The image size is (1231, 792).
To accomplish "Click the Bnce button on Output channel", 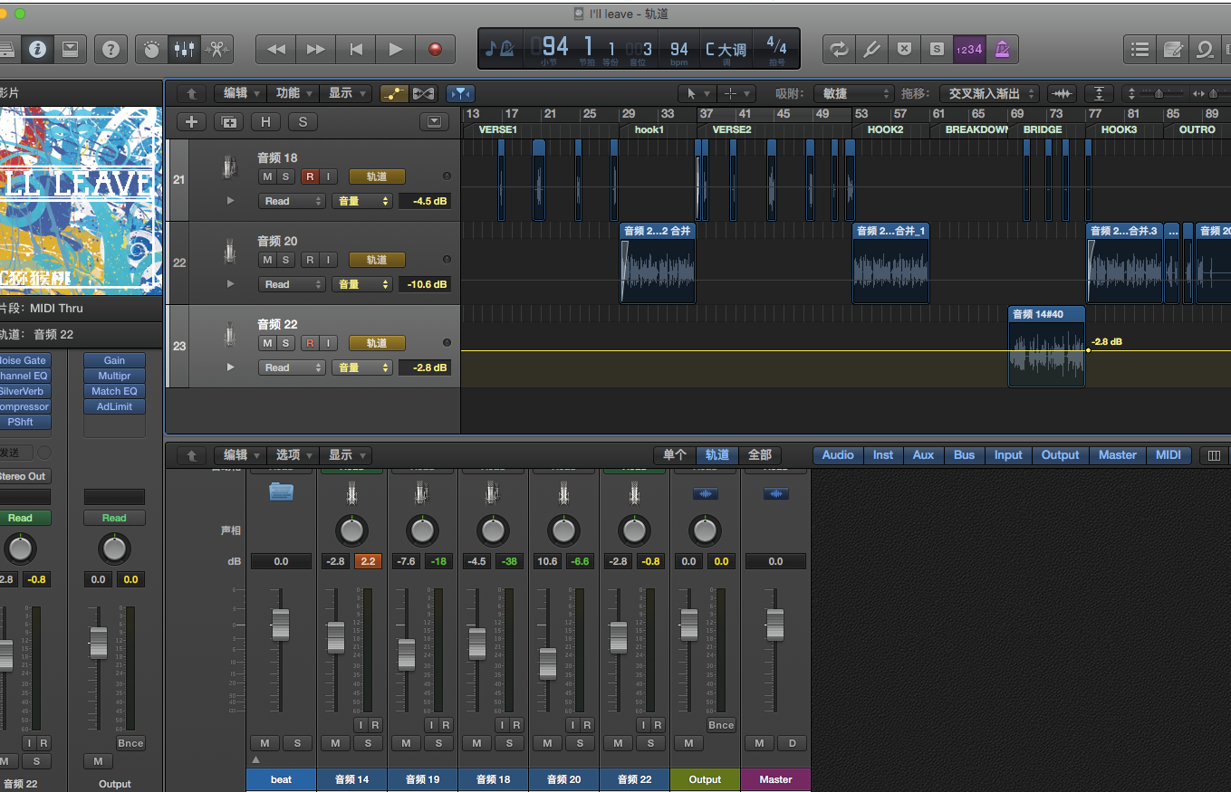I will tap(721, 725).
